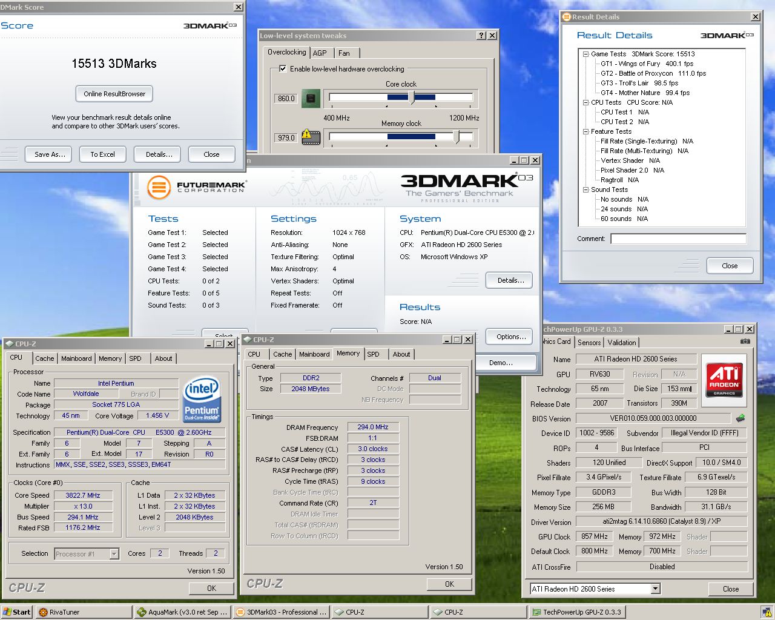Screen dimensions: 775x620
Task: Switch to the AGP tab
Action: click(320, 53)
